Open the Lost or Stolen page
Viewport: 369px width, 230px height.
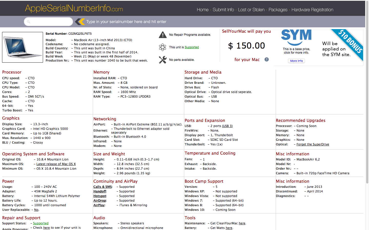click(251, 10)
